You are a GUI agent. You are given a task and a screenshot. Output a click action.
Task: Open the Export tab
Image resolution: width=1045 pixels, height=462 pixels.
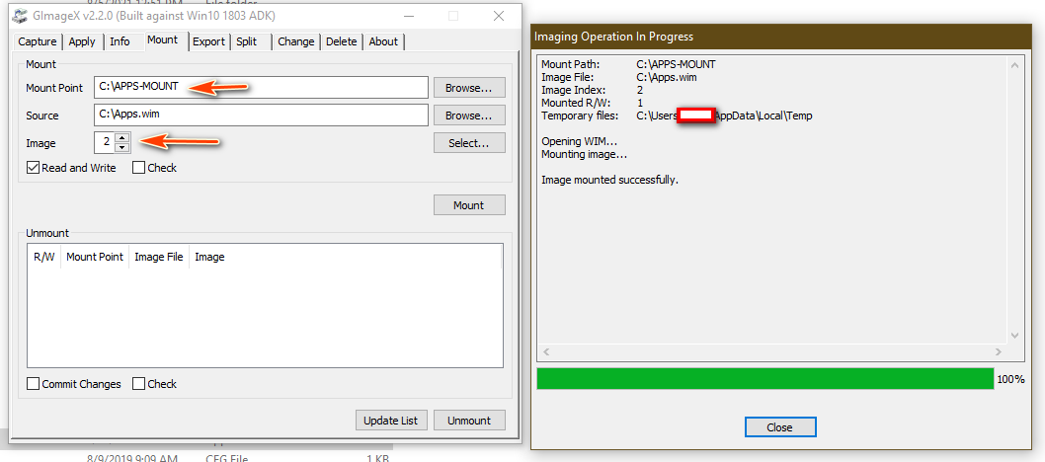[x=208, y=41]
